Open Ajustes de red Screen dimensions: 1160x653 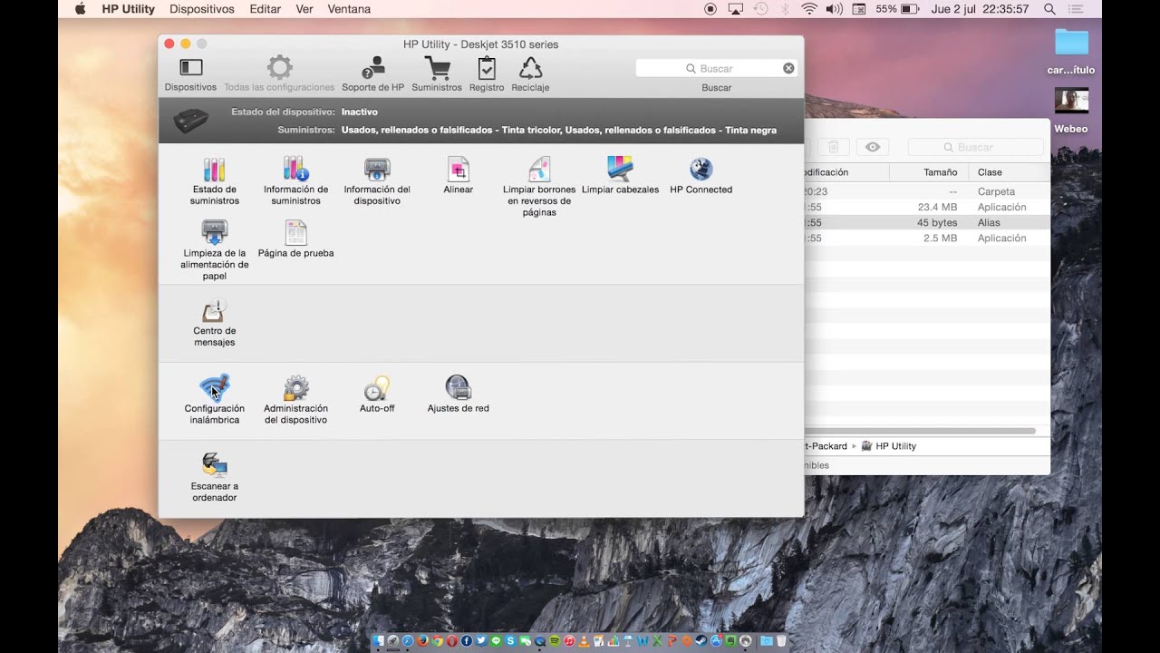point(459,395)
